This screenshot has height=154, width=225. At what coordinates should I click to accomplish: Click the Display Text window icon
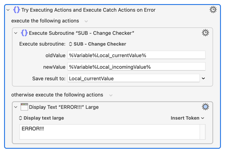(x=24, y=107)
